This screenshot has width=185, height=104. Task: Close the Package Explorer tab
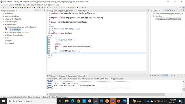[16, 11]
